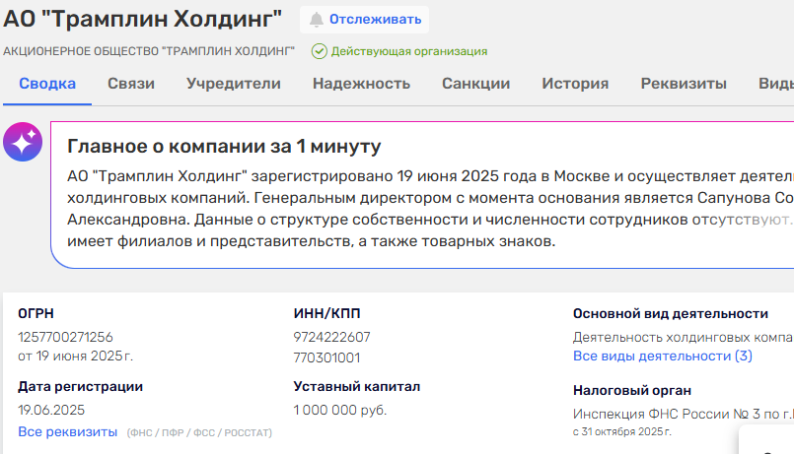The image size is (794, 454).
Task: Click the ОГРН number 1257700271256
Action: click(x=65, y=337)
